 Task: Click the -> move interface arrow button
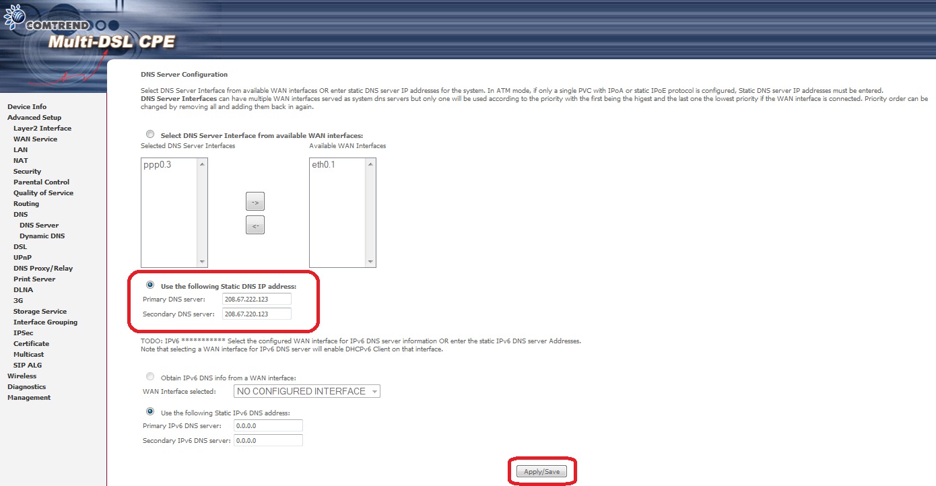pyautogui.click(x=255, y=201)
